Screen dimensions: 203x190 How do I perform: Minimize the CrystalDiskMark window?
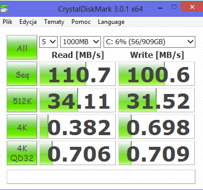click(x=160, y=8)
